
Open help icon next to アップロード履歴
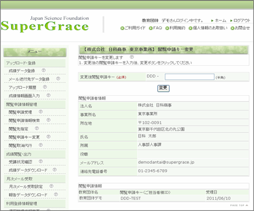pyautogui.click(x=45, y=87)
